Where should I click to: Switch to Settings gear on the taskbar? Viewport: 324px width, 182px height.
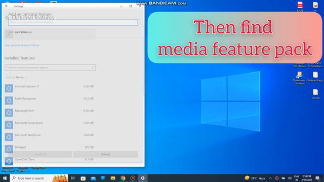143,178
